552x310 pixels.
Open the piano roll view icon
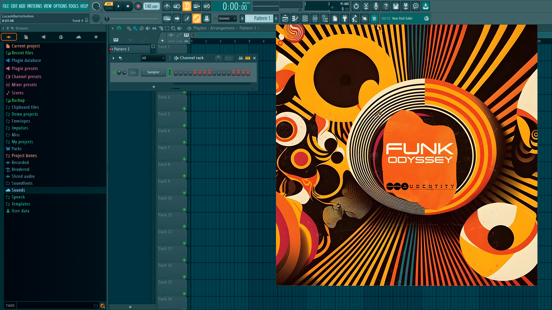click(x=295, y=18)
